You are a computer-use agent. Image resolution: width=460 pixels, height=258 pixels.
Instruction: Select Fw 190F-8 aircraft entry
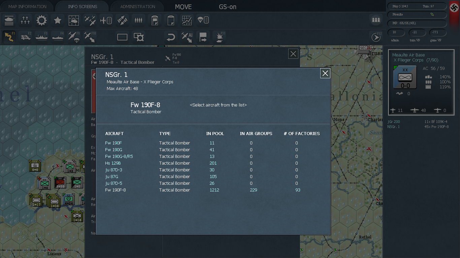pos(212,190)
